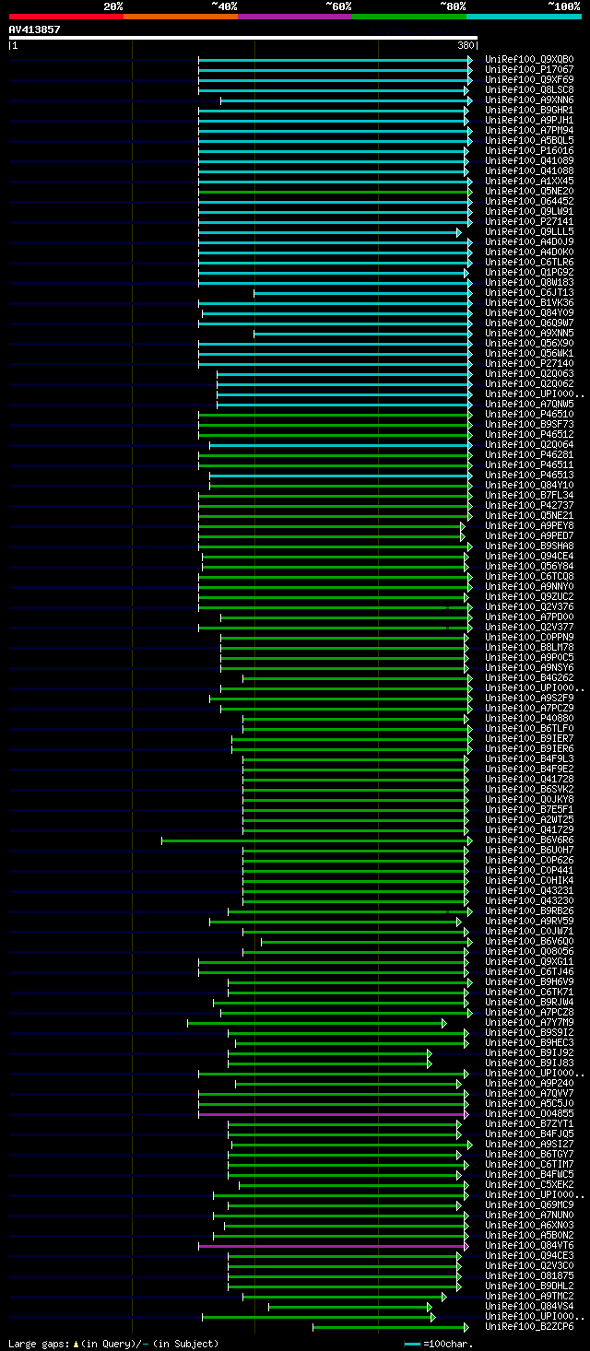Click the query end position label 380
The image size is (590, 1351).
pyautogui.click(x=466, y=45)
